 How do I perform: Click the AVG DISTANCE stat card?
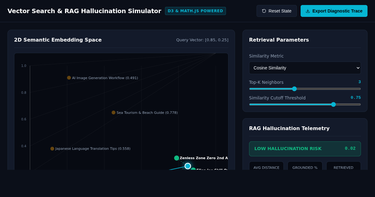click(x=266, y=166)
